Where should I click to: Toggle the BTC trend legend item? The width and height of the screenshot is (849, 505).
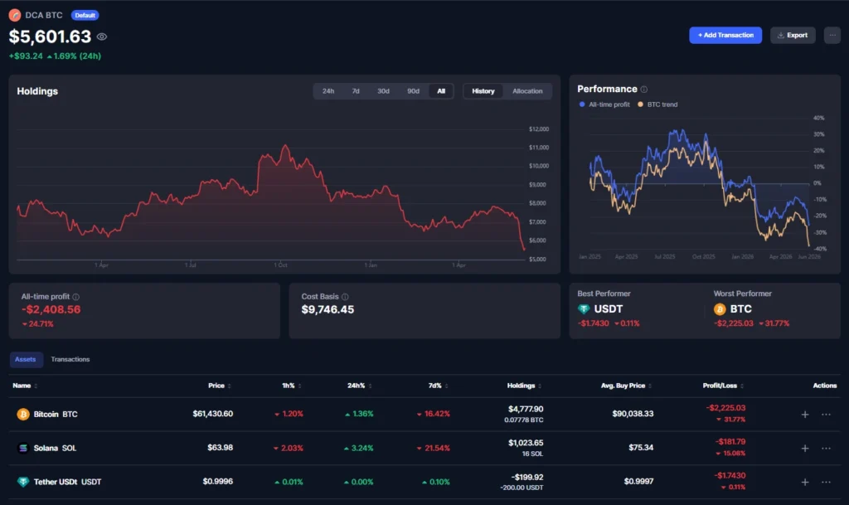click(x=657, y=104)
